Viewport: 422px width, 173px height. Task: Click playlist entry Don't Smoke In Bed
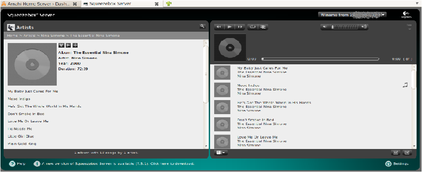click(x=255, y=120)
